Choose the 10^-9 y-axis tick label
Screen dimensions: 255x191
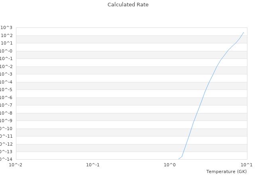(x=6, y=121)
